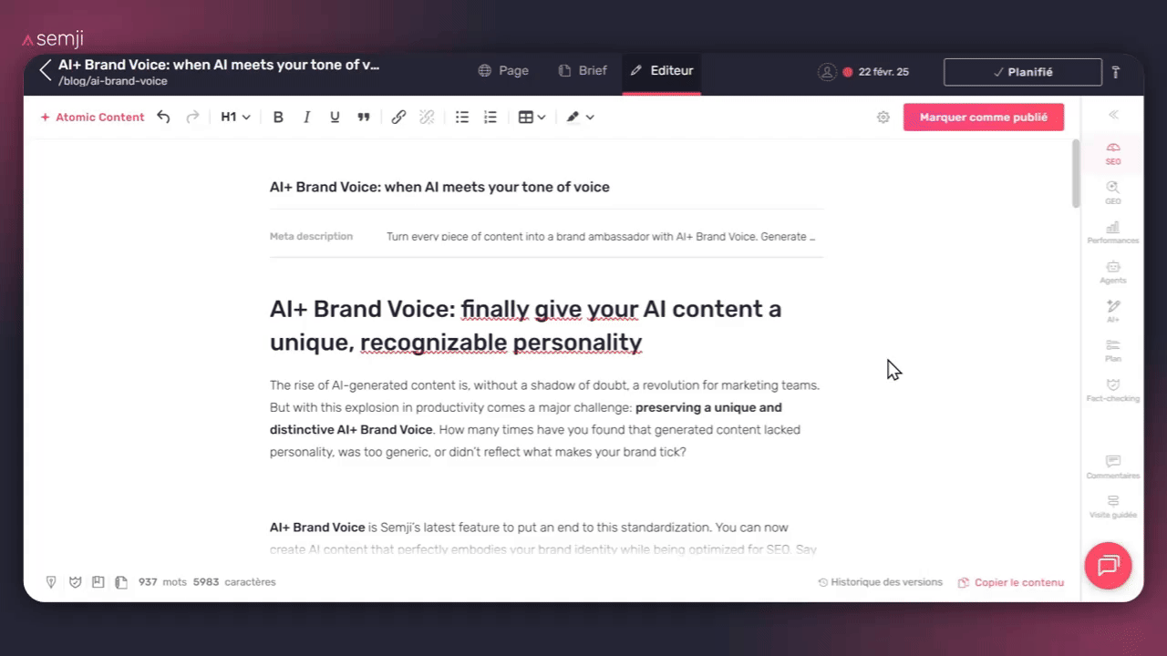1167x656 pixels.
Task: Click the Meta description text field
Action: (601, 237)
